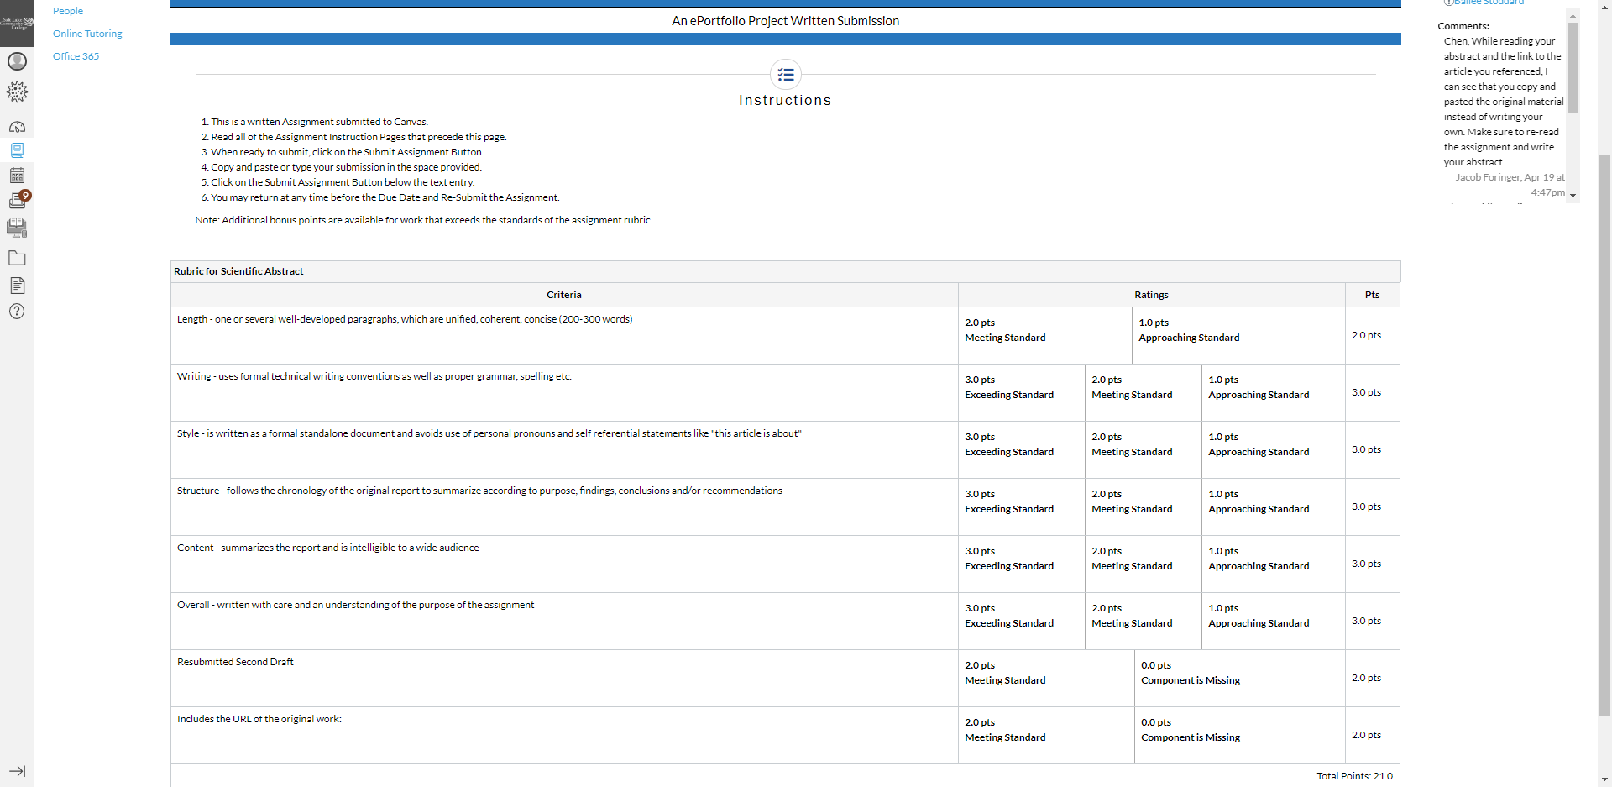The image size is (1612, 787).
Task: Click the Includes the URL criterion
Action: (259, 719)
